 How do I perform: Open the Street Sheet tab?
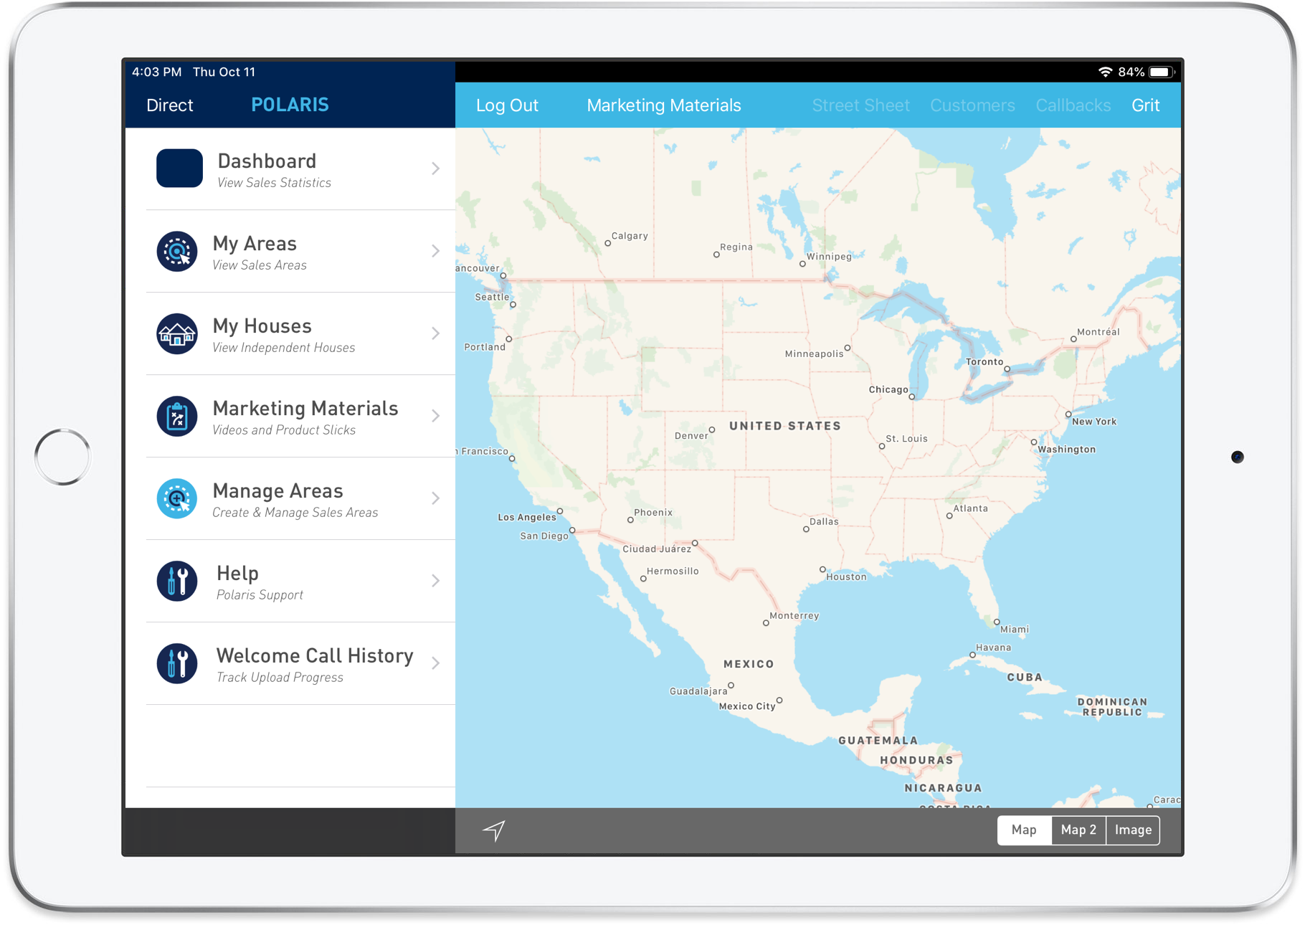click(x=860, y=105)
